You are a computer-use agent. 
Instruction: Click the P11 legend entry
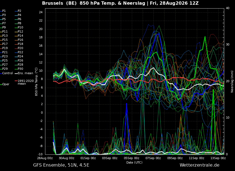pyautogui.click(x=4, y=31)
